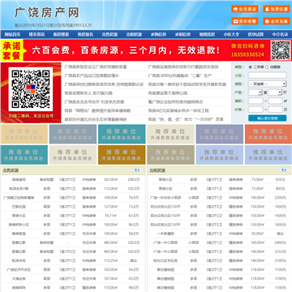Image resolution: width=292 pixels, height=292 pixels.
Task: Open the 户型 hall-count (厅) dropdown
Action: [275, 92]
